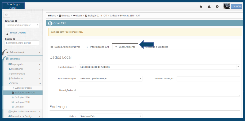The image size is (245, 121).
Task: Switch to Informações CAT tab
Action: [97, 47]
